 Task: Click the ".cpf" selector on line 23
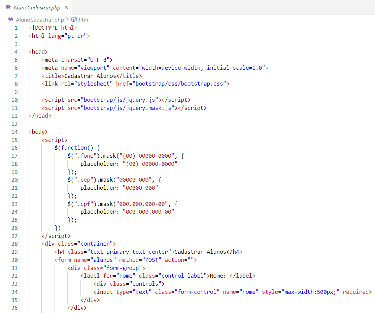79,204
